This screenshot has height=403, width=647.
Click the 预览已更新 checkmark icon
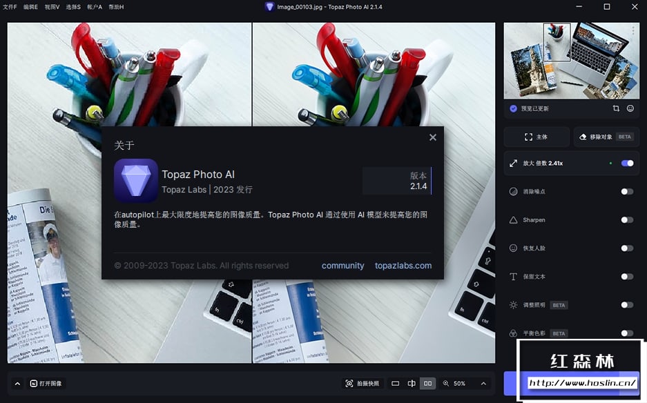coord(513,108)
